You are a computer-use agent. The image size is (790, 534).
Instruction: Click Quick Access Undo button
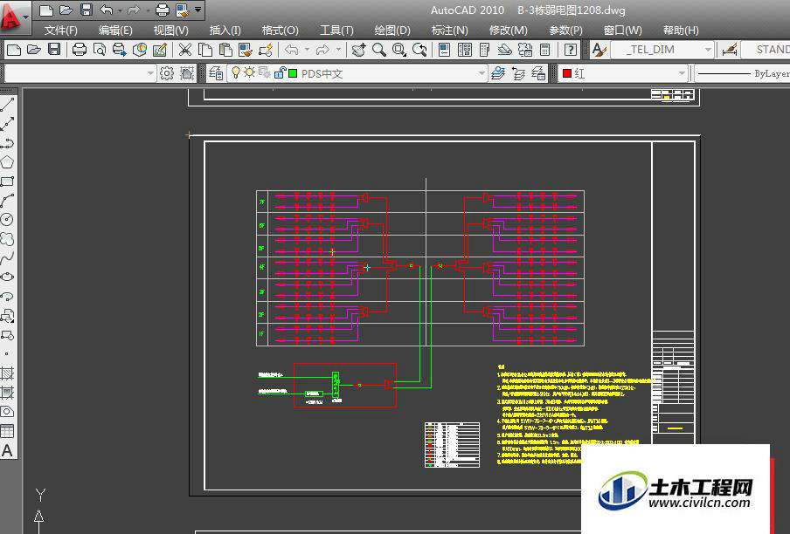(x=106, y=10)
